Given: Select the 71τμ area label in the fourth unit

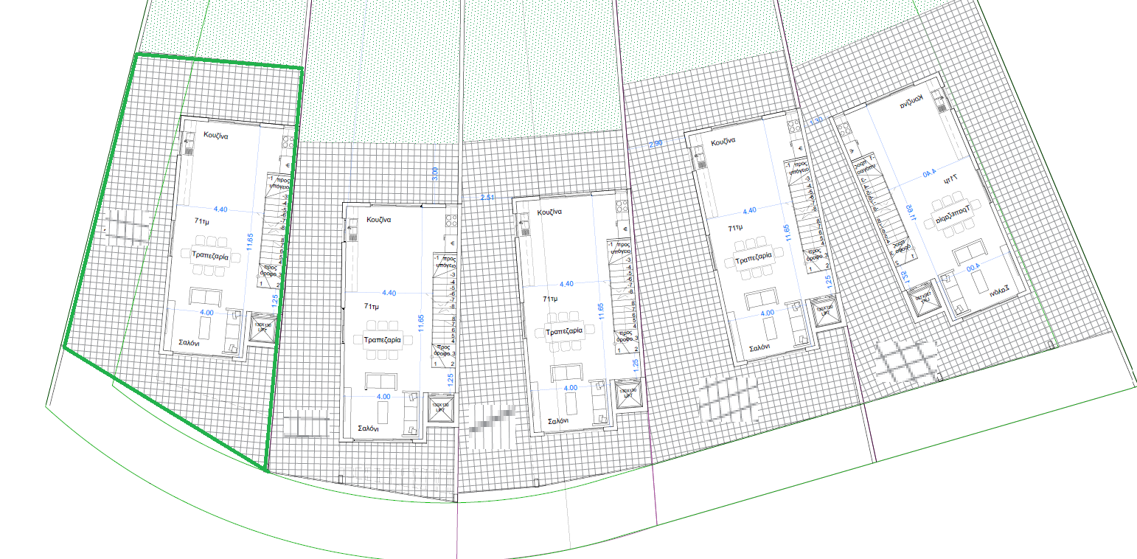Looking at the screenshot, I should (x=735, y=229).
